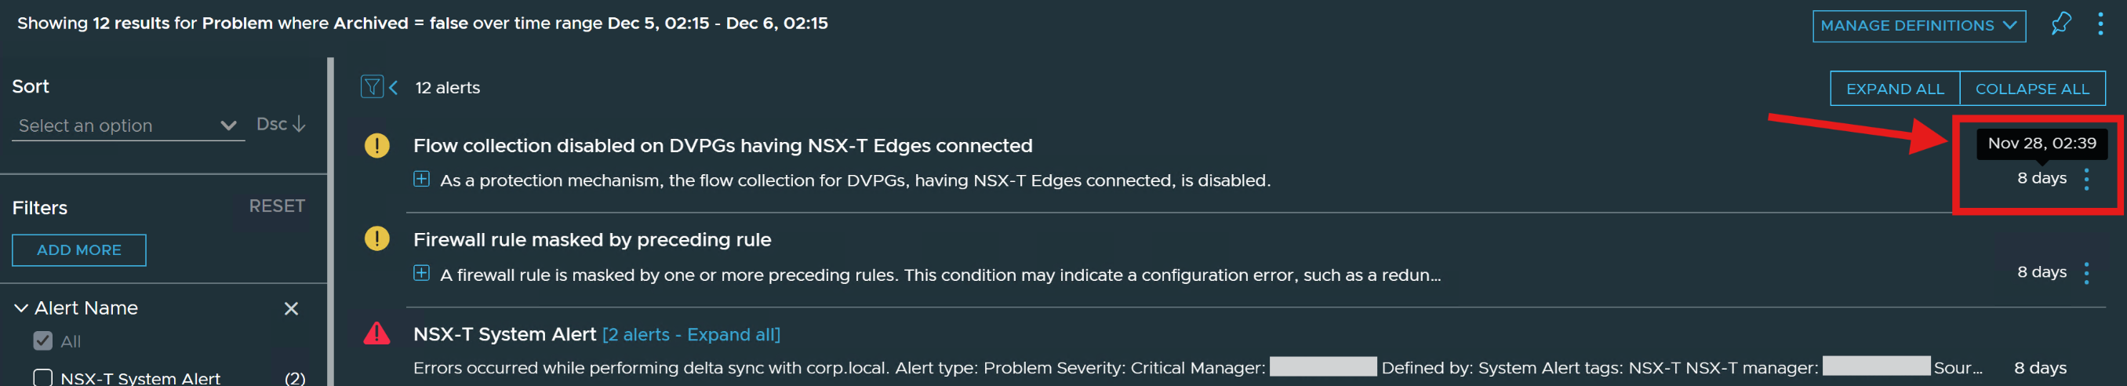The image size is (2127, 386).
Task: Click the yellow warning icon for Firewall rule alert
Action: [x=377, y=239]
